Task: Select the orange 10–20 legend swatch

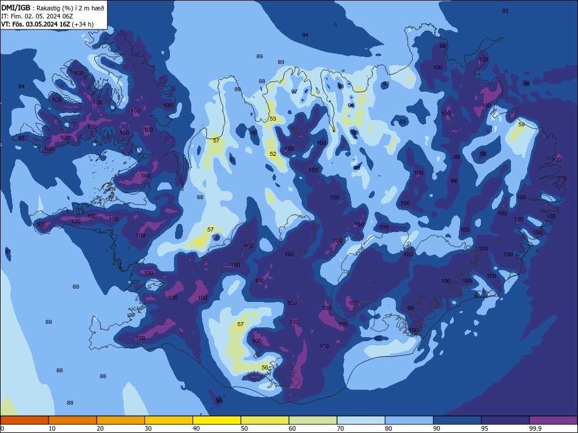Action: (x=73, y=420)
